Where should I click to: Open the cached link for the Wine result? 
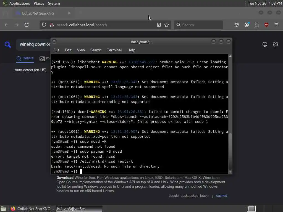pyautogui.click(x=222, y=196)
